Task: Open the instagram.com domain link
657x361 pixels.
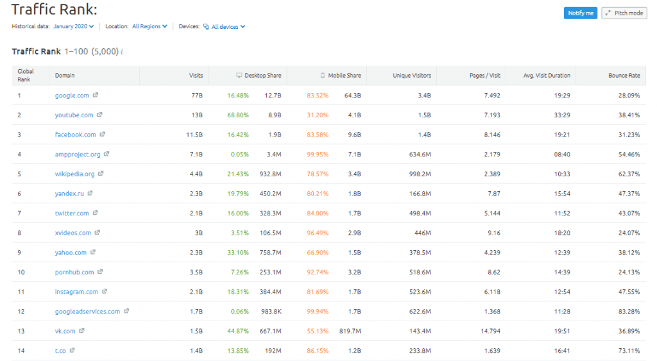Action: (76, 292)
